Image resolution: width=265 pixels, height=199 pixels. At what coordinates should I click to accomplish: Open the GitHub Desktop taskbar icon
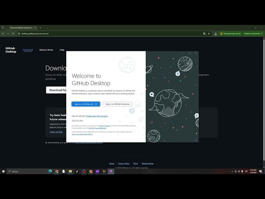pos(111,171)
